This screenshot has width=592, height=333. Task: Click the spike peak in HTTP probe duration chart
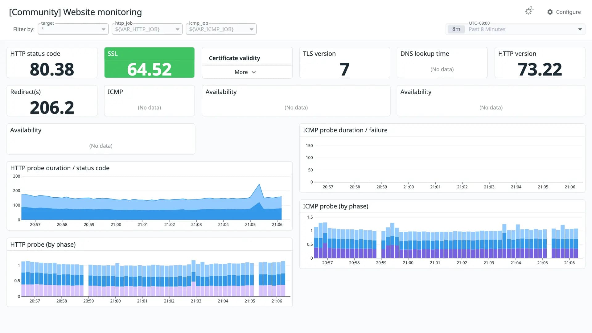[x=259, y=185]
